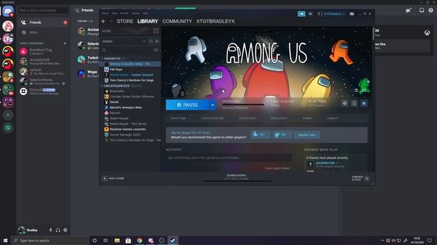The width and height of the screenshot is (437, 245).
Task: Click the Steam library search icon
Action: (104, 50)
